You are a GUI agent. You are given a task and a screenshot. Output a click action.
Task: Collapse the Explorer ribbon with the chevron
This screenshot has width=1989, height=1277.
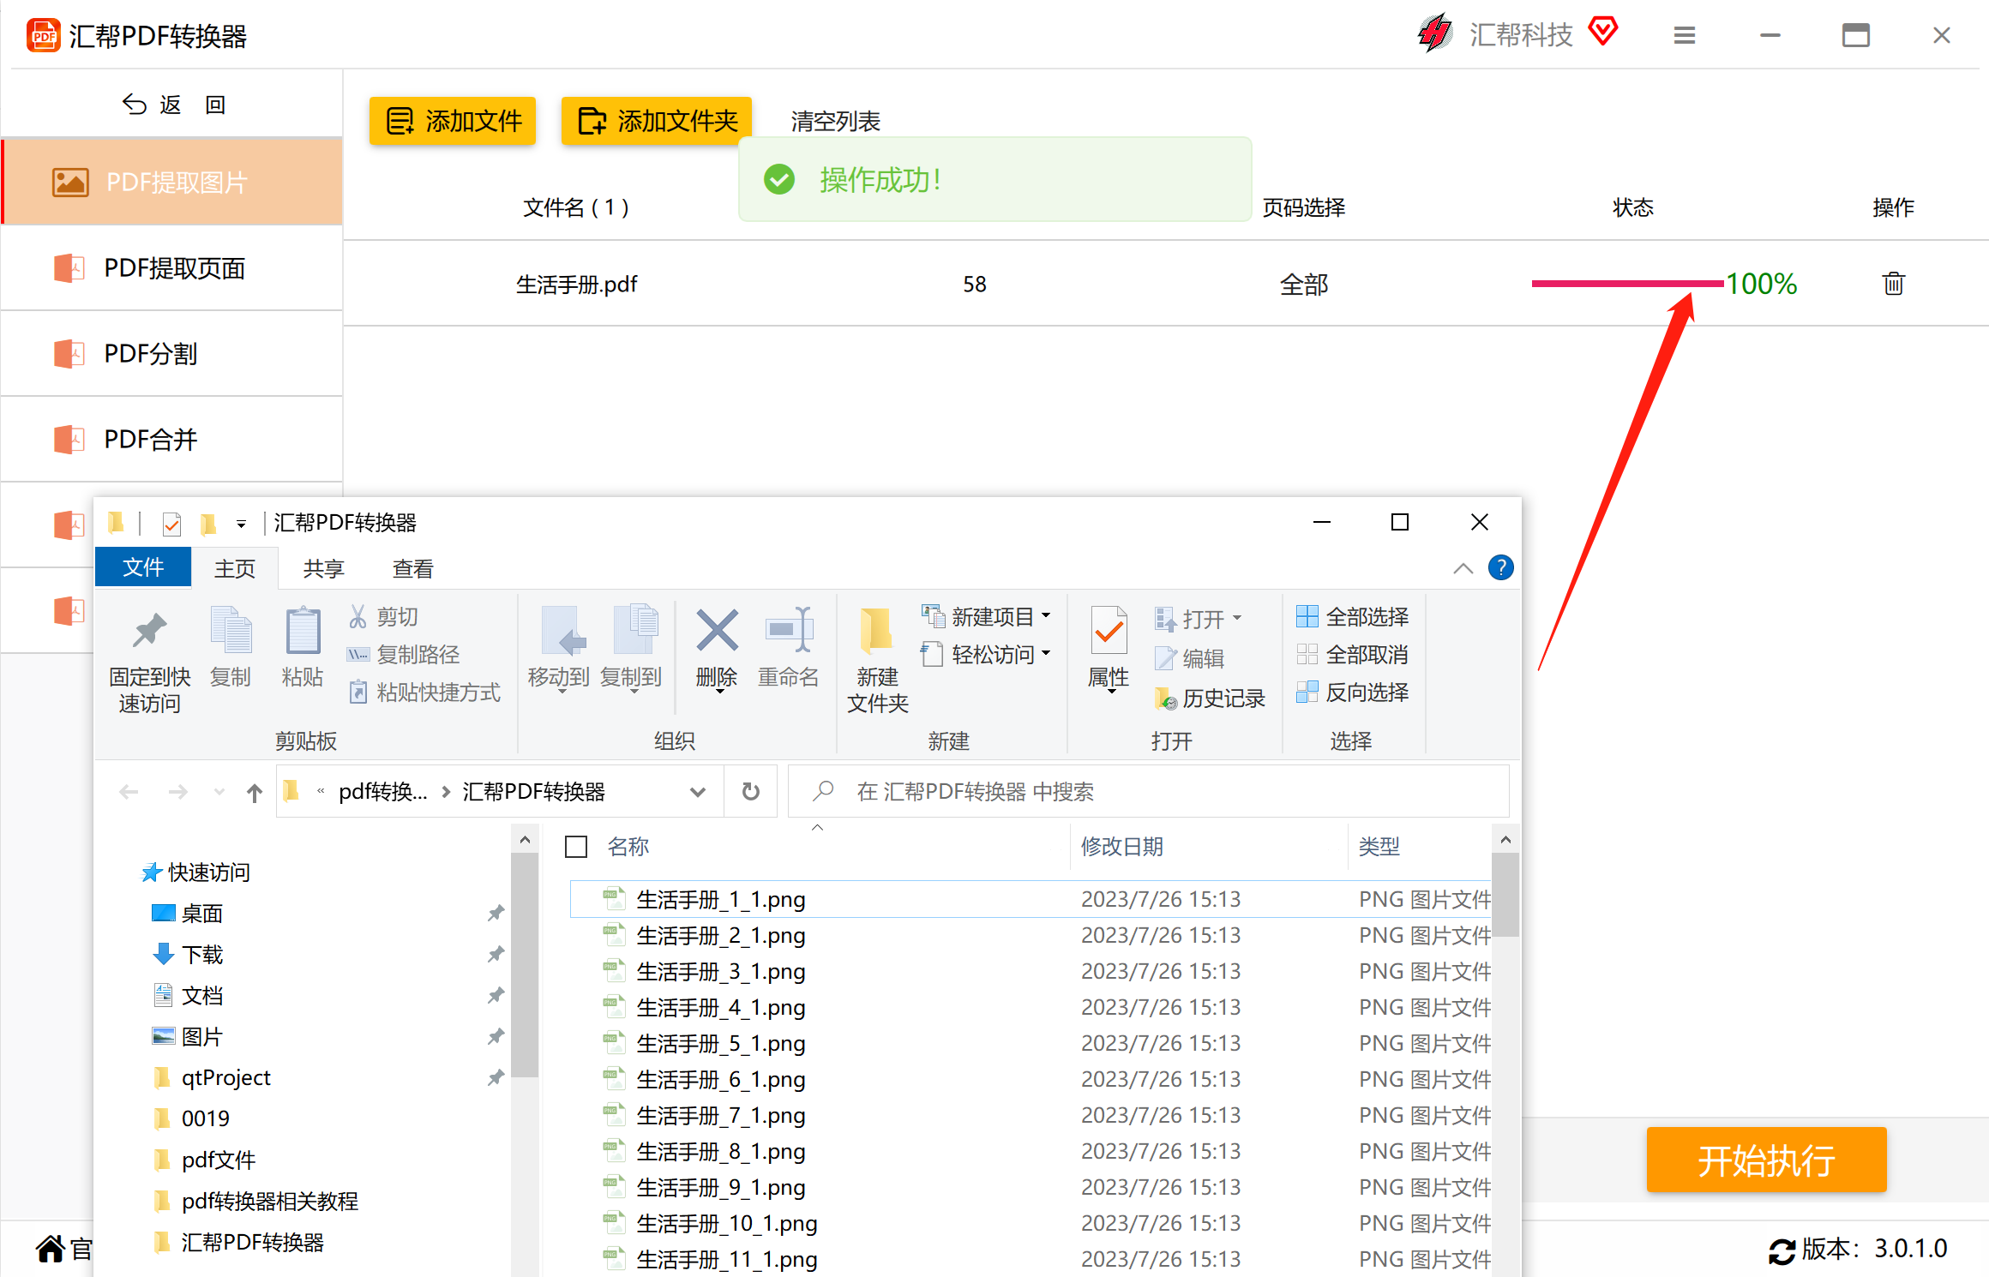click(1463, 568)
